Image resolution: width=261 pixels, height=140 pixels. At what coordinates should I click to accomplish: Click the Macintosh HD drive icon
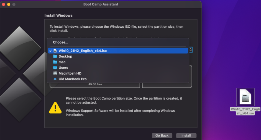(x=55, y=73)
